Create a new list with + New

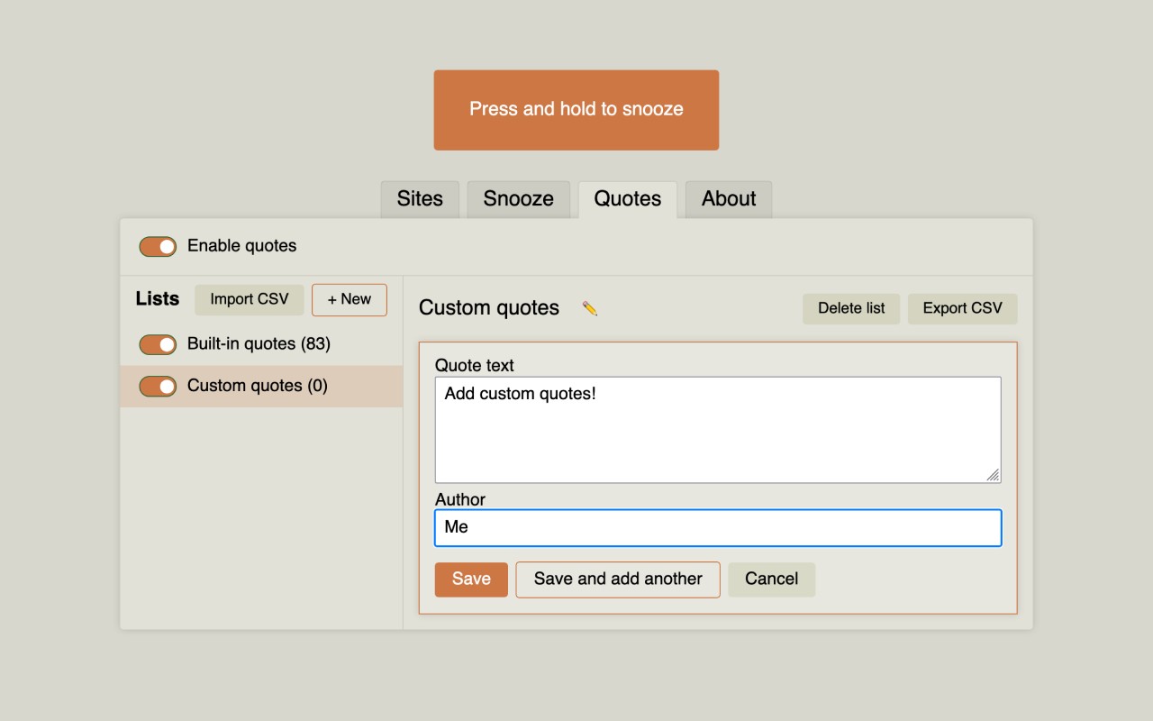coord(350,300)
